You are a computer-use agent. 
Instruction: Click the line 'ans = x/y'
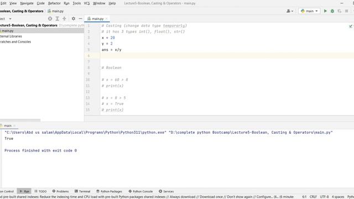(111, 50)
